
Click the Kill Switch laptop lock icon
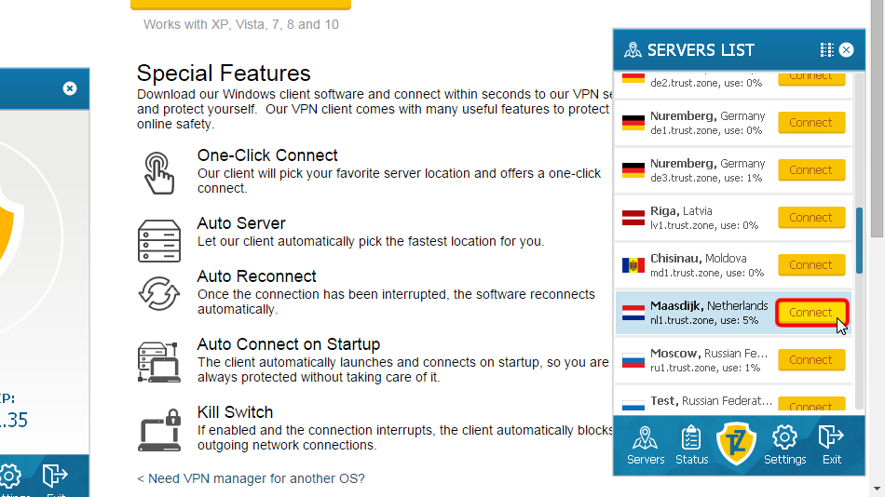158,429
